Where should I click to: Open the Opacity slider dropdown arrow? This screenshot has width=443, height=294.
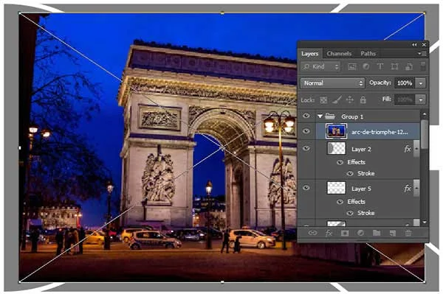[x=421, y=83]
